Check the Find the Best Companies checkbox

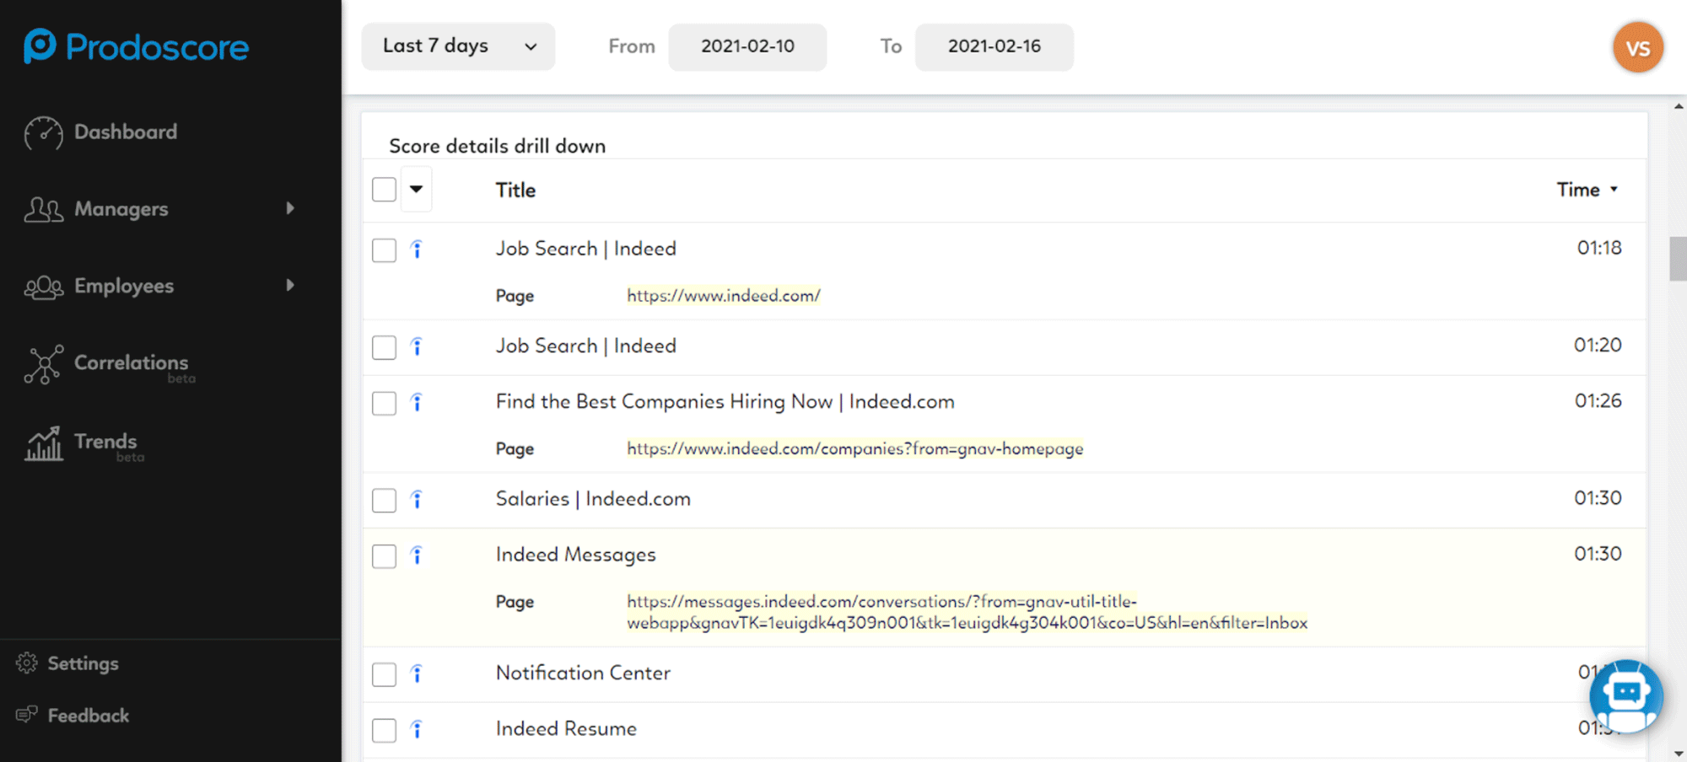tap(384, 403)
